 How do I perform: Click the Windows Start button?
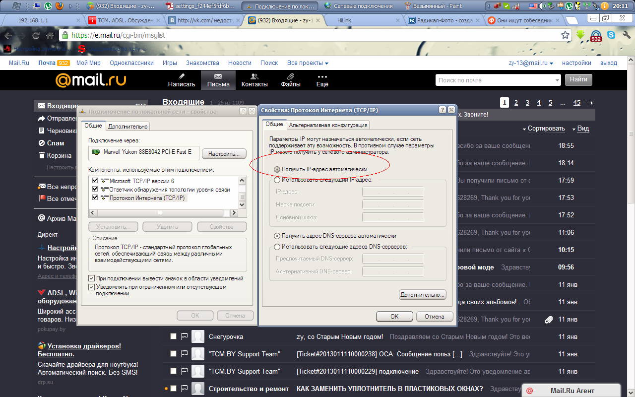16,6
